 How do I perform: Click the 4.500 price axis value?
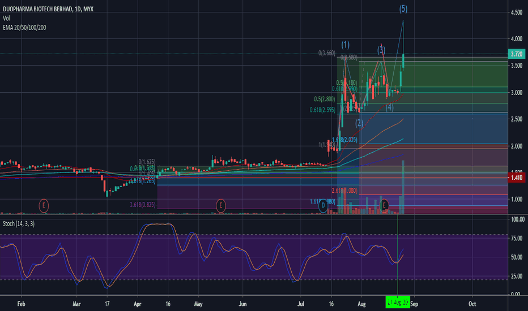click(517, 12)
